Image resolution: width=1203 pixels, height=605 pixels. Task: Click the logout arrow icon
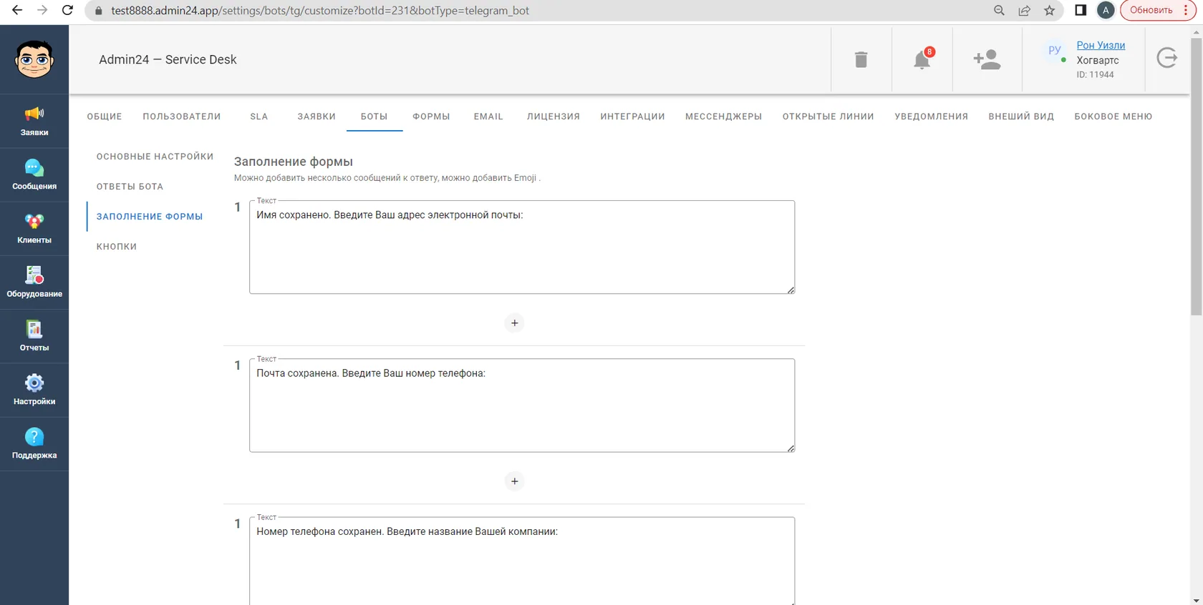pyautogui.click(x=1167, y=57)
